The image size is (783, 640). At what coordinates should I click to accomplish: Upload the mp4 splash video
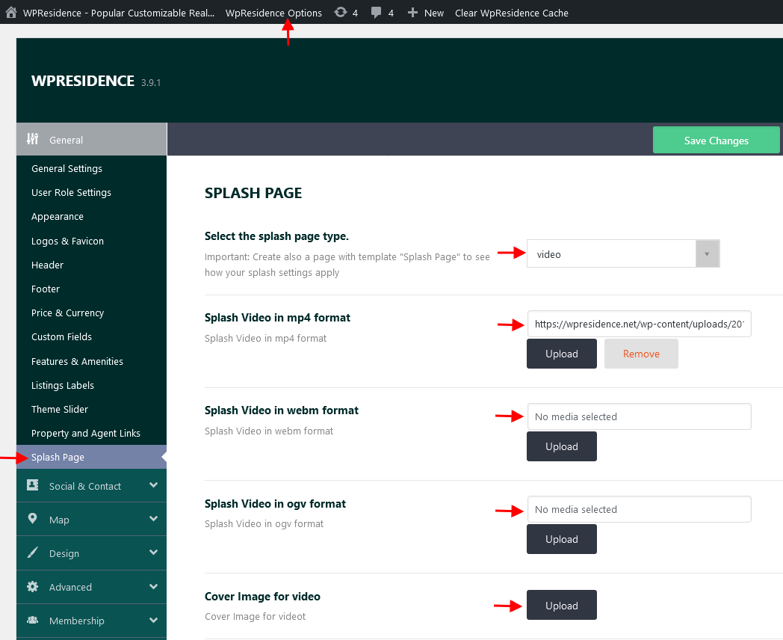click(561, 354)
